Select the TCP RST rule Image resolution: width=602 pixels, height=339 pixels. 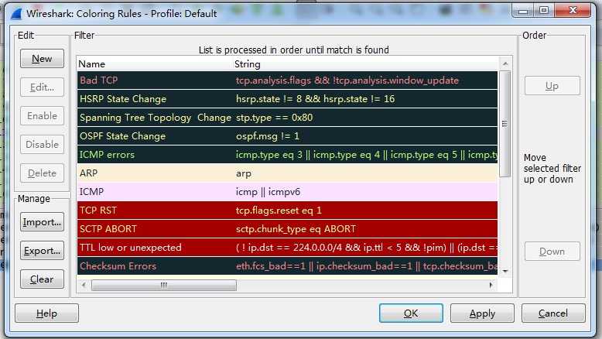[287, 211]
